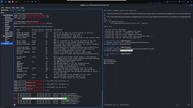Image resolution: width=193 pixels, height=108 pixels.
Task: Select the Work synchronized bookmark
Action: [7, 38]
